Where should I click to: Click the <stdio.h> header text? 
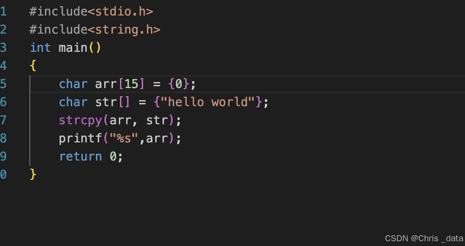[121, 12]
